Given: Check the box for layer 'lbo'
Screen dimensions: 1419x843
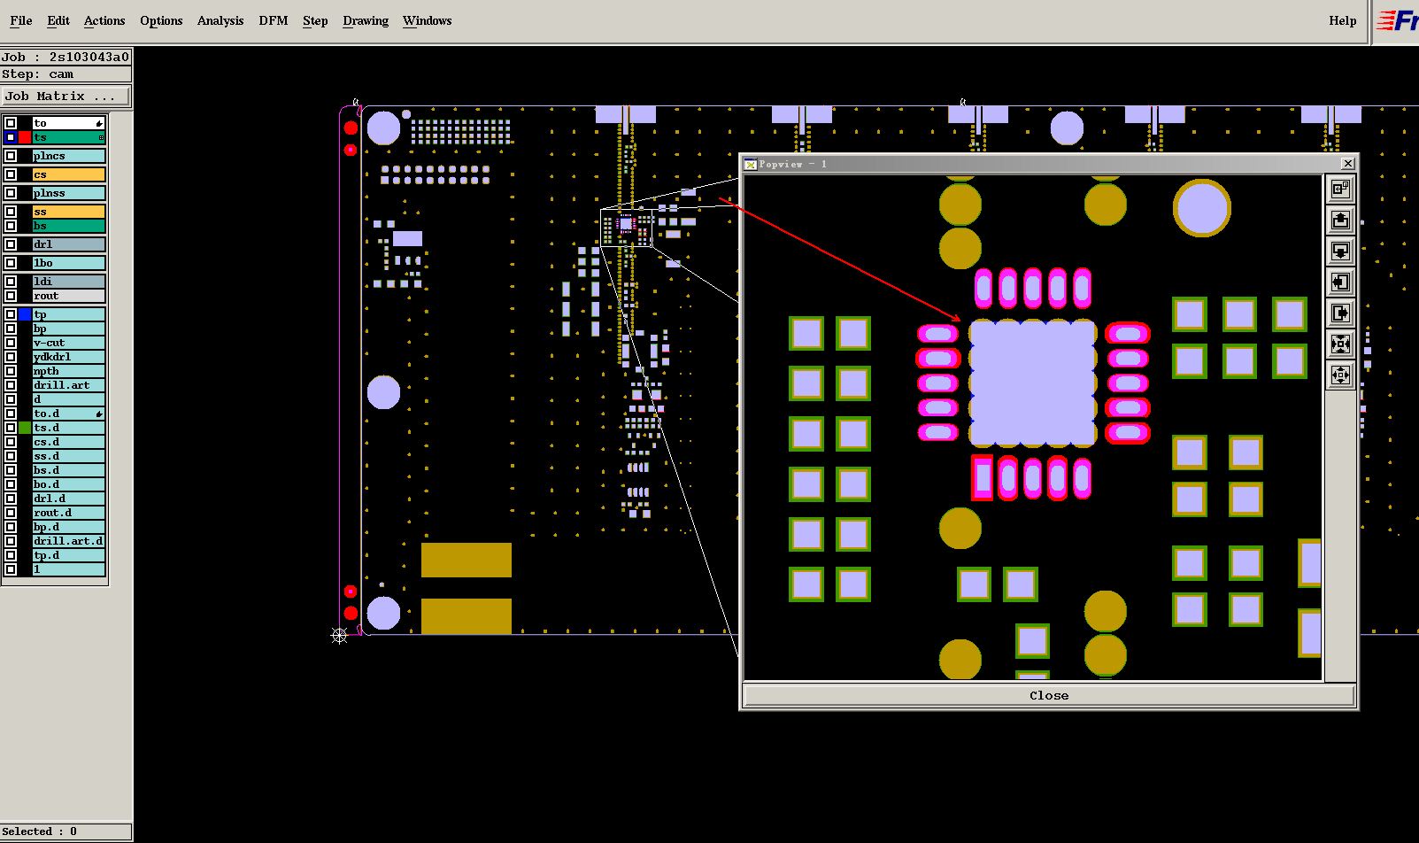Looking at the screenshot, I should point(11,263).
